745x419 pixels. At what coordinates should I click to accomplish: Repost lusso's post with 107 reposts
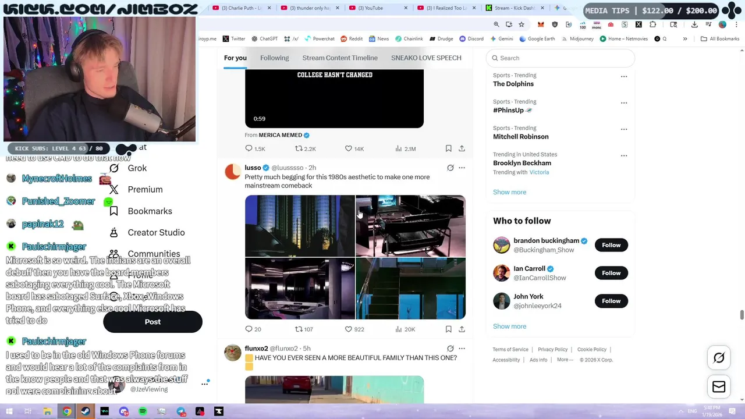pyautogui.click(x=304, y=329)
